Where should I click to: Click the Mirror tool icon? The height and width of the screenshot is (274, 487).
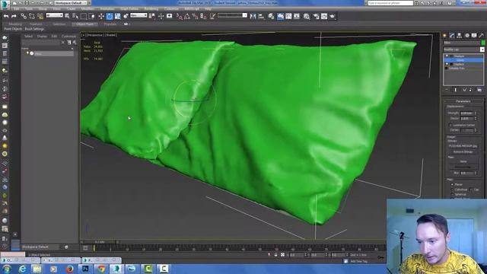click(x=253, y=16)
